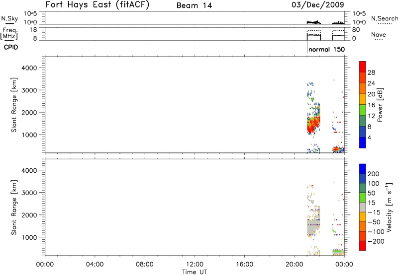The width and height of the screenshot is (398, 275).
Task: Click the '50' velocity colorbar label
Action: click(371, 193)
